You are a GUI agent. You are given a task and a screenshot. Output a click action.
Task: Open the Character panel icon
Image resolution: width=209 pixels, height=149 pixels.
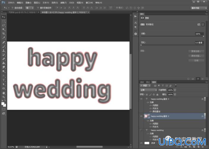pyautogui.click(x=135, y=23)
